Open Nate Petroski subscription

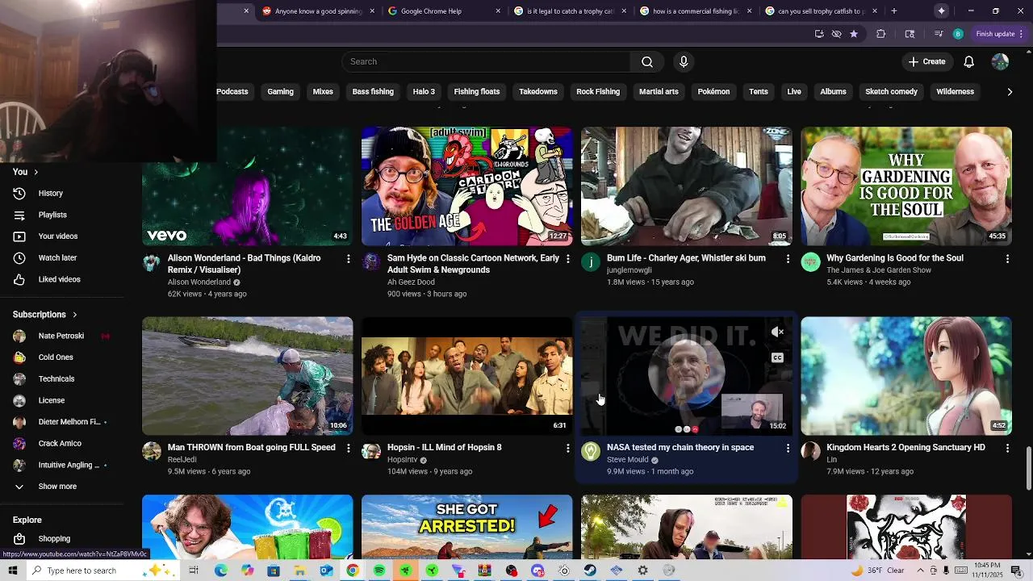63,336
